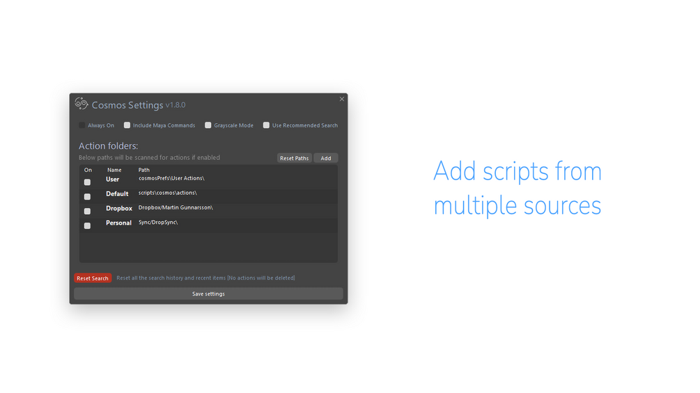Toggle the User folder checkbox

(x=88, y=182)
